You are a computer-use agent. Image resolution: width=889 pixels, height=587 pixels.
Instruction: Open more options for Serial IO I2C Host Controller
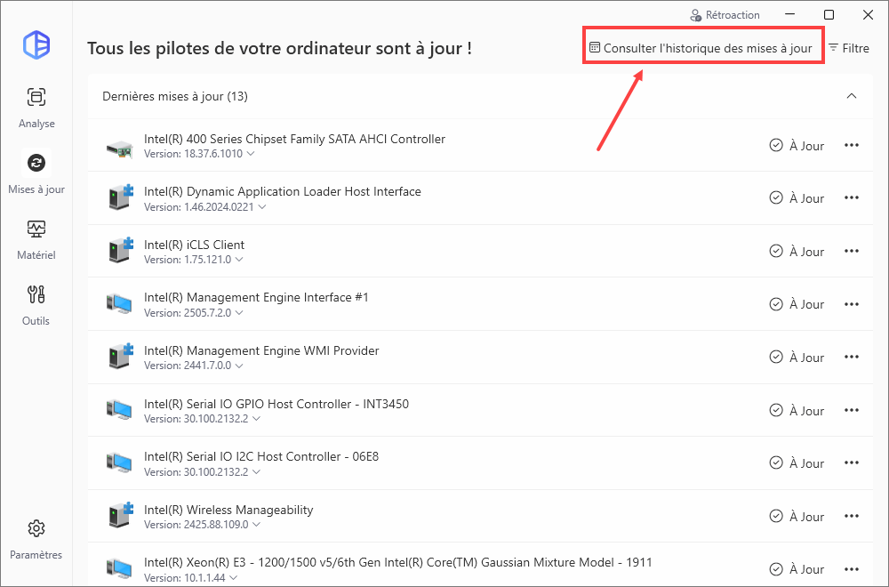[852, 462]
